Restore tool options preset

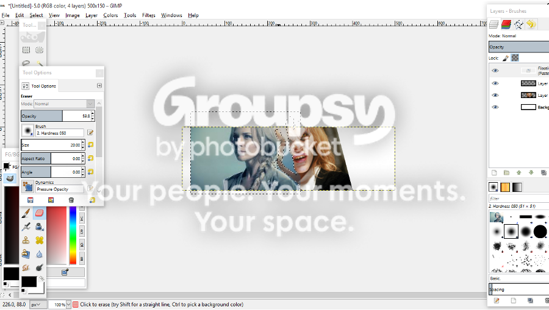(x=51, y=200)
